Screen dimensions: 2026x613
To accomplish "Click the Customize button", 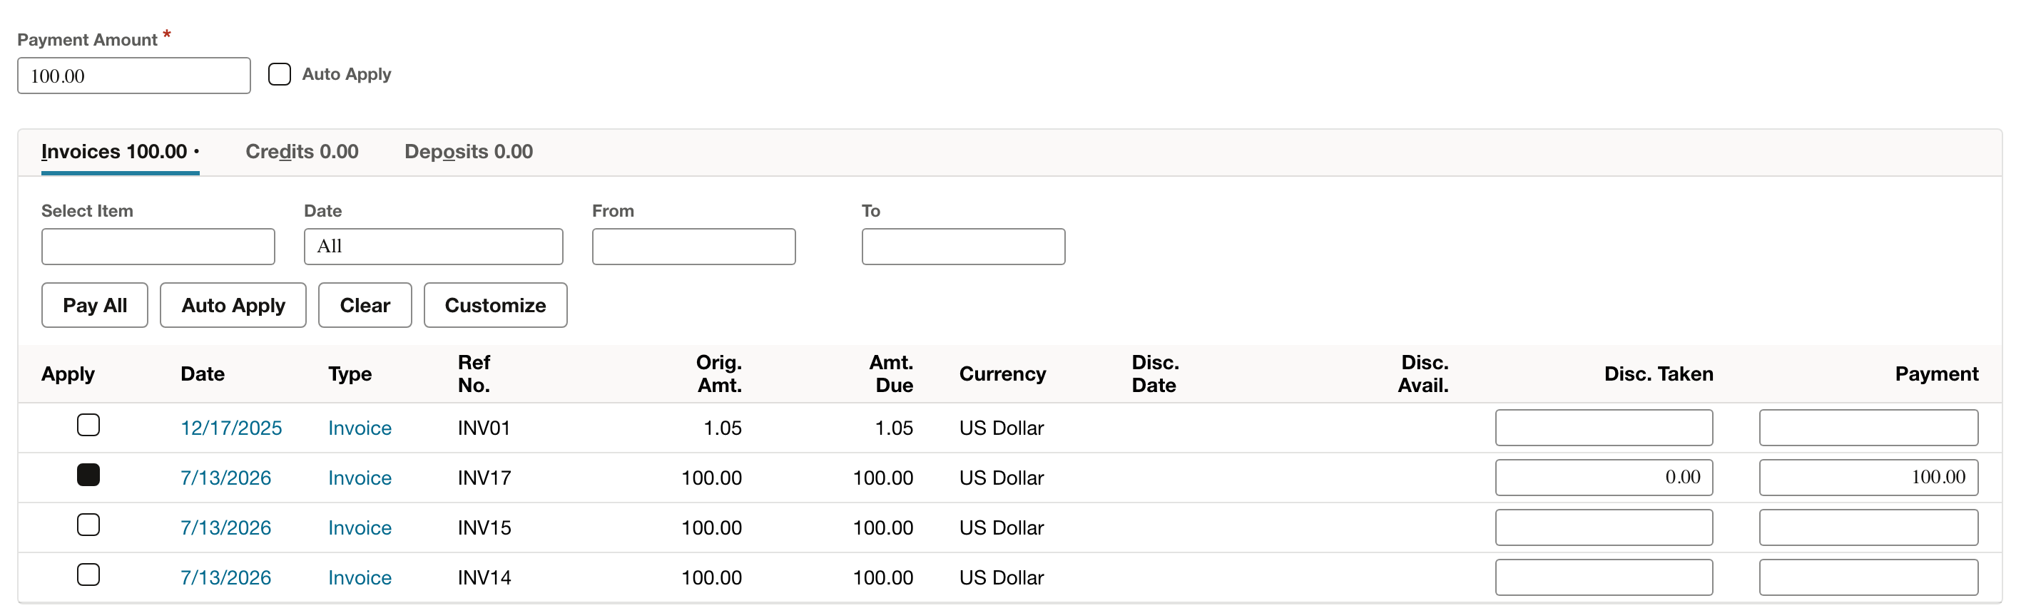I will (x=496, y=305).
